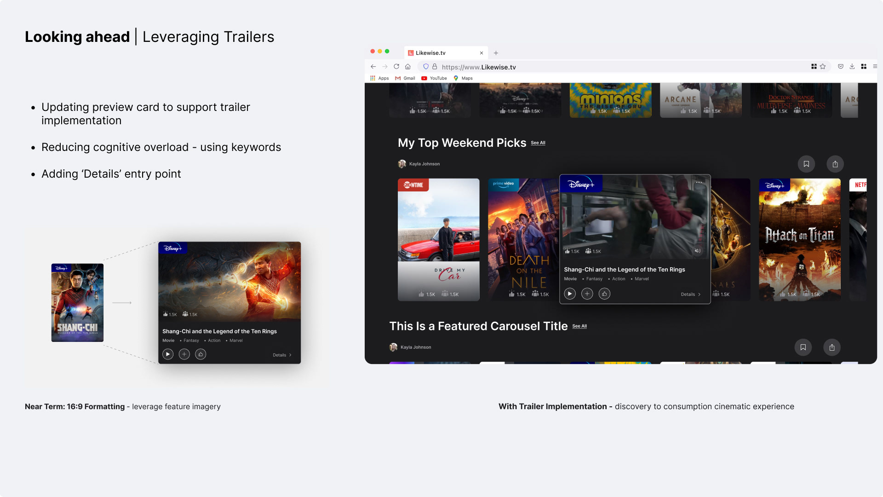Click Disney+ logo on browser preview card
This screenshot has width=883, height=497.
click(x=581, y=185)
